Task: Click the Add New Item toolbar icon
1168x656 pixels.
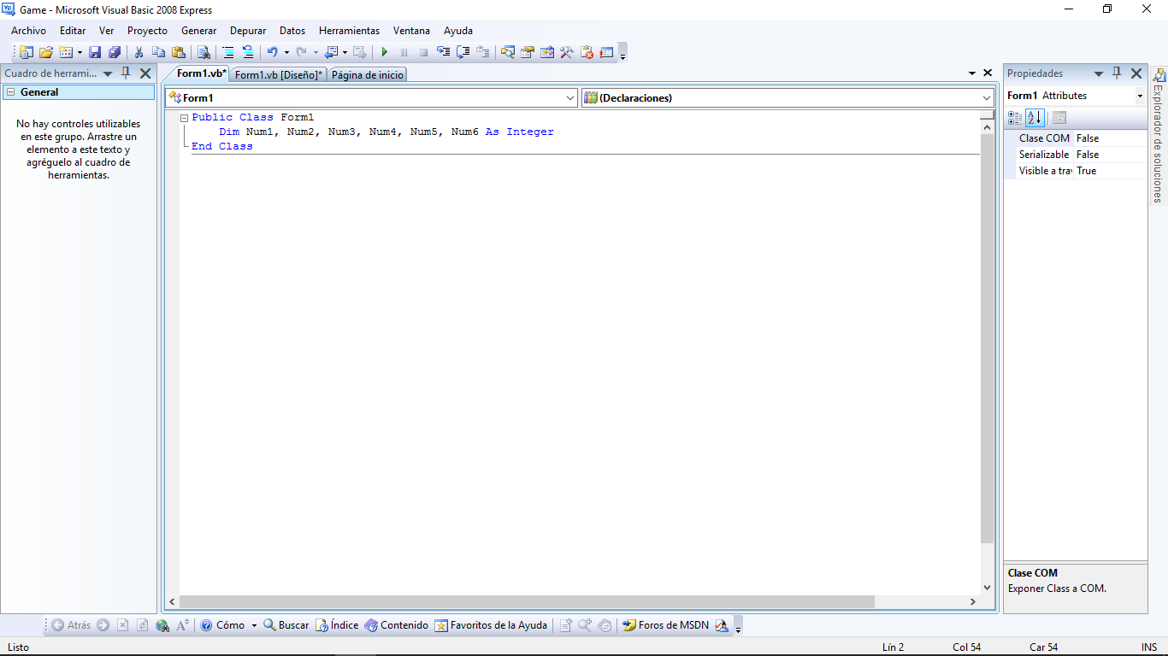Action: [66, 52]
